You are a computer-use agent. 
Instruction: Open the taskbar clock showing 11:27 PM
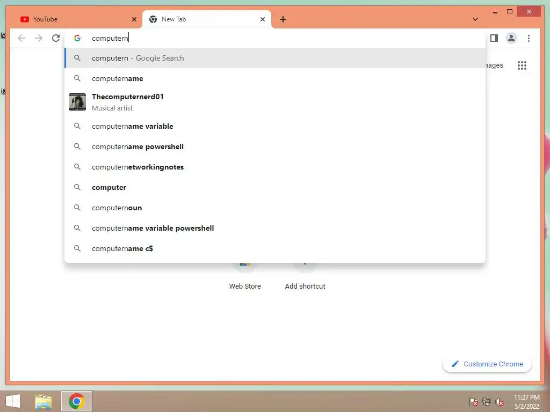coord(526,402)
